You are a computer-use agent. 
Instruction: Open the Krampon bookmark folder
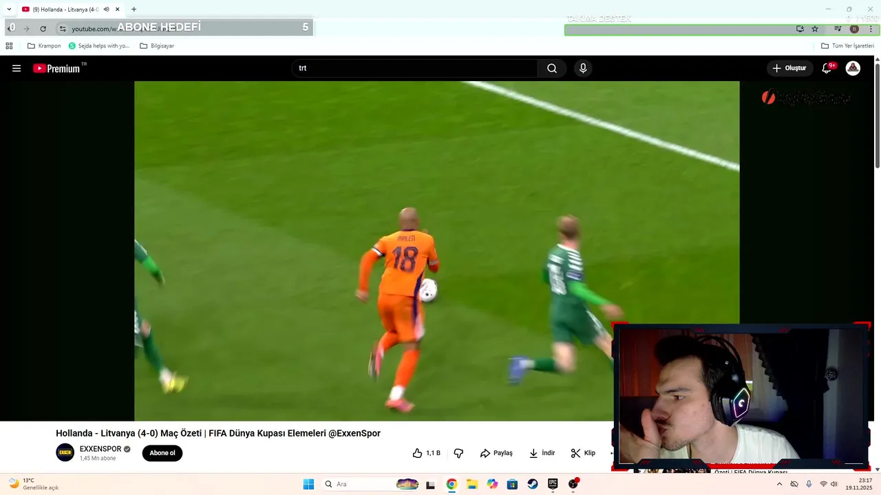[44, 46]
